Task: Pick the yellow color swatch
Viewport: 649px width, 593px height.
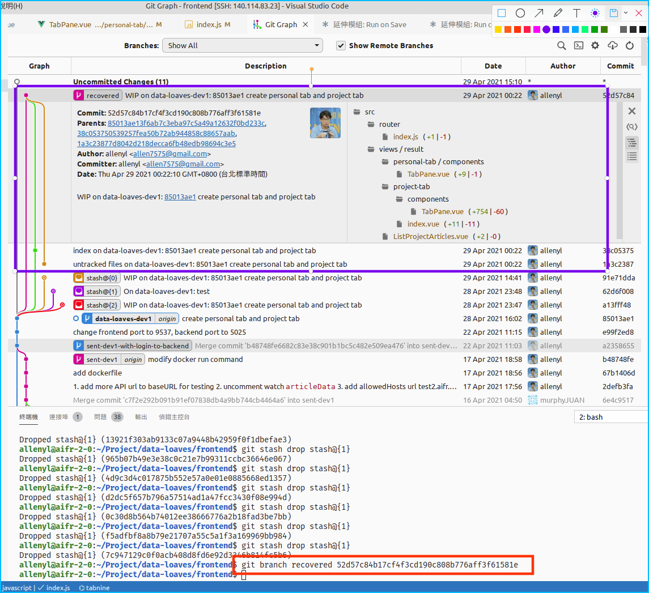Action: (x=498, y=29)
